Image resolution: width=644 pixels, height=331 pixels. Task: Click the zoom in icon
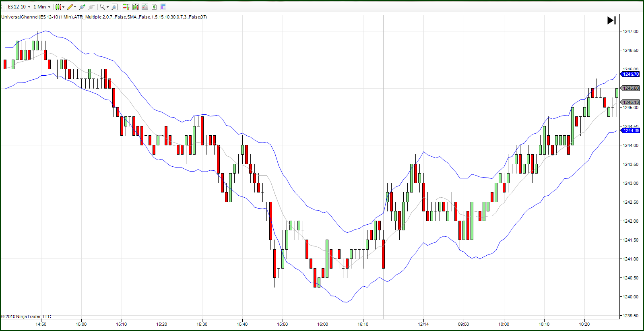tap(82, 7)
